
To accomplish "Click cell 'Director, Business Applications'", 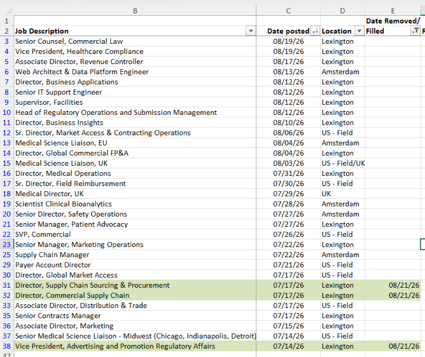I will (135, 82).
